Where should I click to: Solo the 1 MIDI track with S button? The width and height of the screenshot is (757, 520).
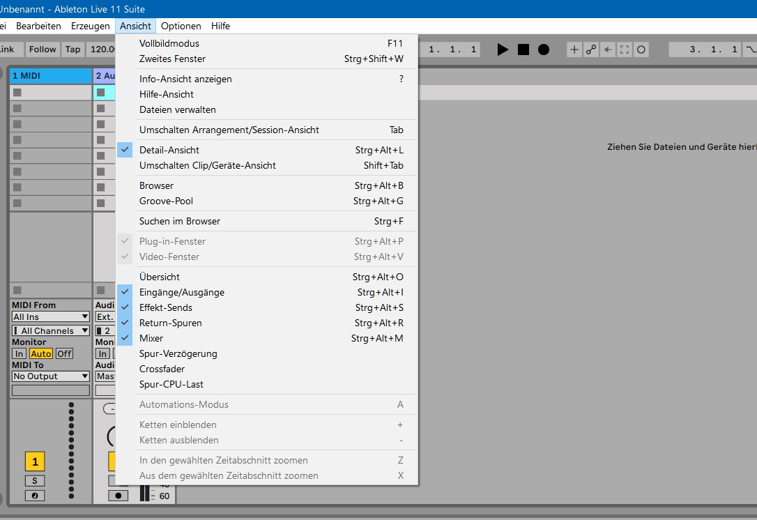pyautogui.click(x=35, y=481)
